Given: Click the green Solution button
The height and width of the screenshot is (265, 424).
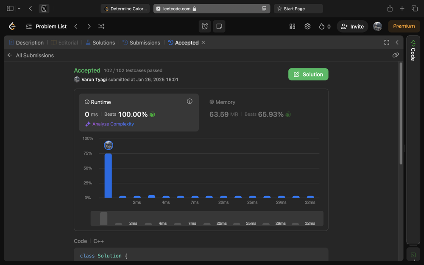Looking at the screenshot, I should tap(308, 74).
